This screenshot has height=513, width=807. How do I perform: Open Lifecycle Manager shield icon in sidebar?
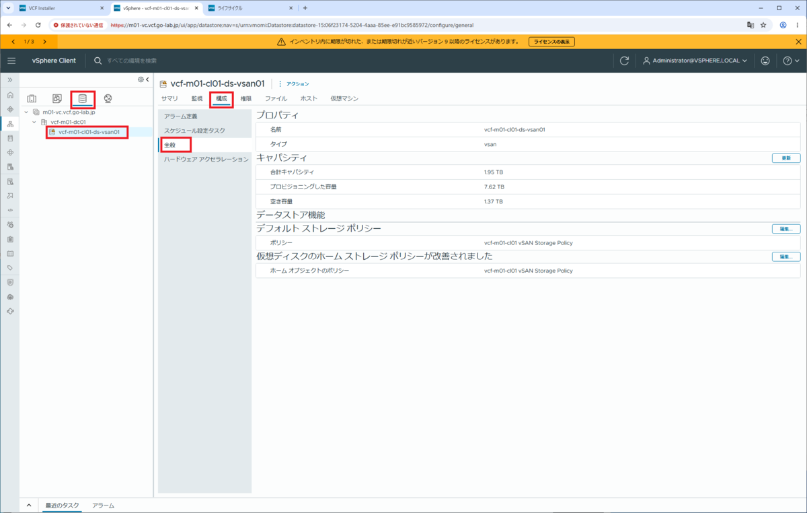pos(10,283)
